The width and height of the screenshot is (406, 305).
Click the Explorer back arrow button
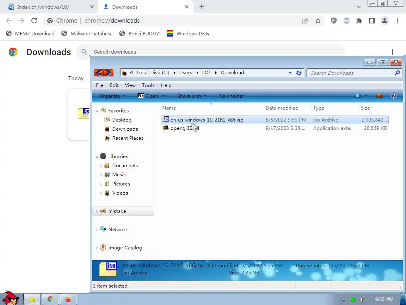[x=99, y=73]
